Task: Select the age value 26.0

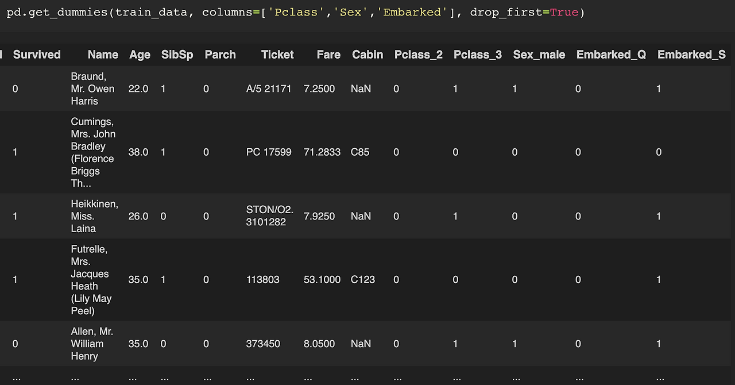Action: [138, 216]
